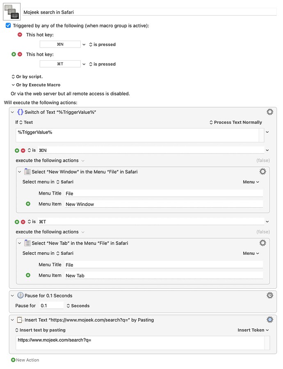Open the gear menu for the Switch action
283x369 pixels.
point(270,112)
